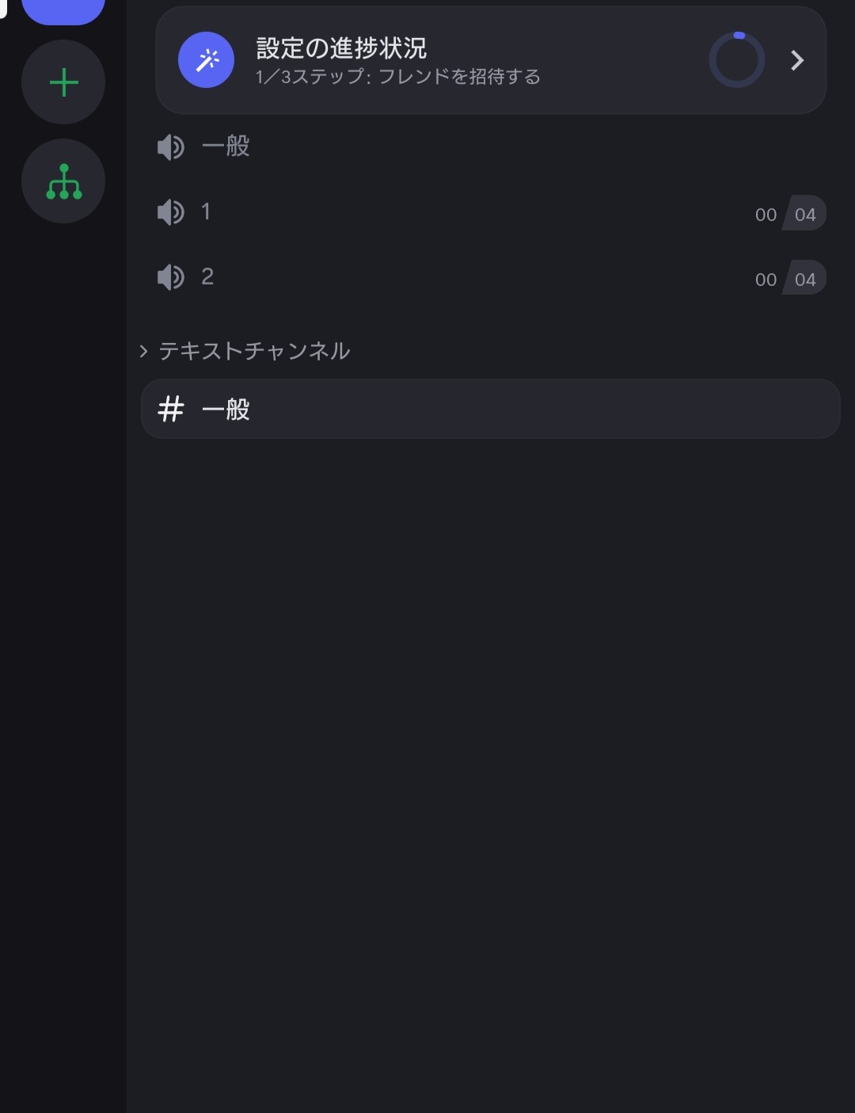This screenshot has width=855, height=1113.
Task: Open the Student Hub tree icon
Action: (x=63, y=181)
